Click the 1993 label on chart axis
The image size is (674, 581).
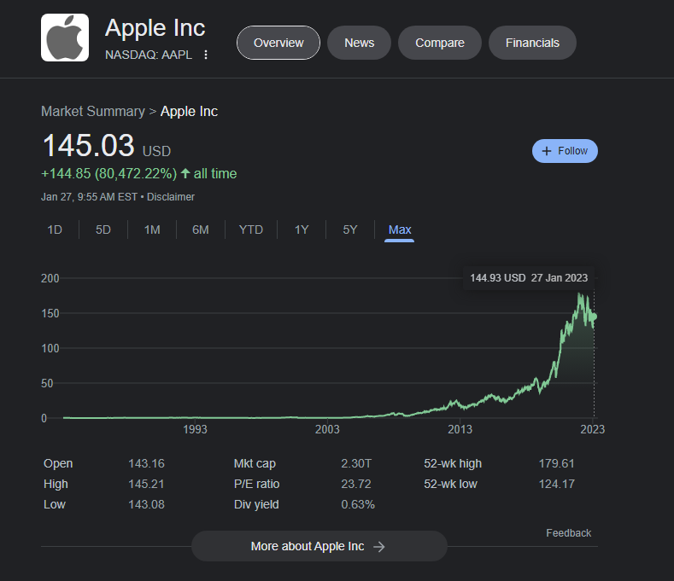click(x=195, y=429)
